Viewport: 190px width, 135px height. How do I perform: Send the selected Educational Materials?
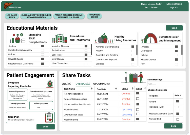pyautogui.click(x=174, y=28)
